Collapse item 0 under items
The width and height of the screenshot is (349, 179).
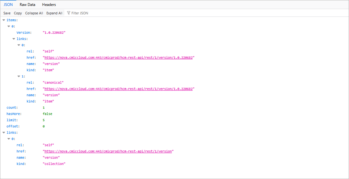point(9,26)
